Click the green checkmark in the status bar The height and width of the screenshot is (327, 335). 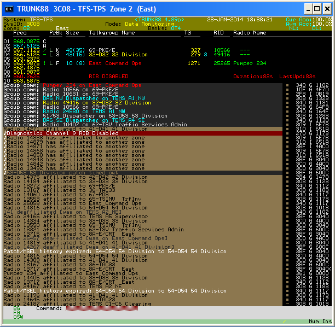(284, 321)
